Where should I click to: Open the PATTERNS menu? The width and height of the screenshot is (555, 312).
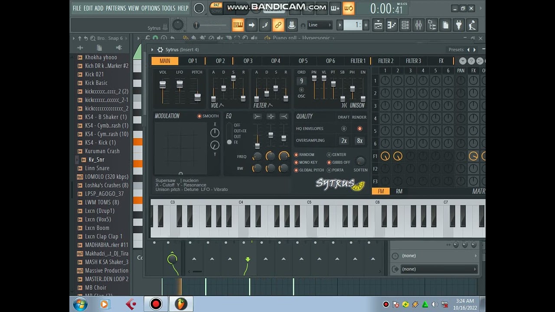tap(116, 8)
